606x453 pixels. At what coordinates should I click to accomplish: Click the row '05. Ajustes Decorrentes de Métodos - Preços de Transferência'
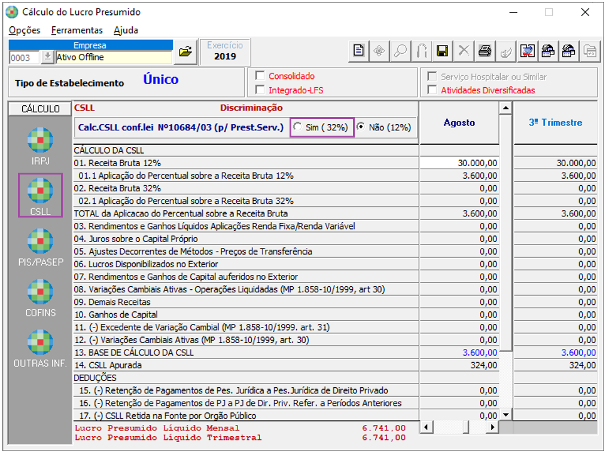click(246, 252)
